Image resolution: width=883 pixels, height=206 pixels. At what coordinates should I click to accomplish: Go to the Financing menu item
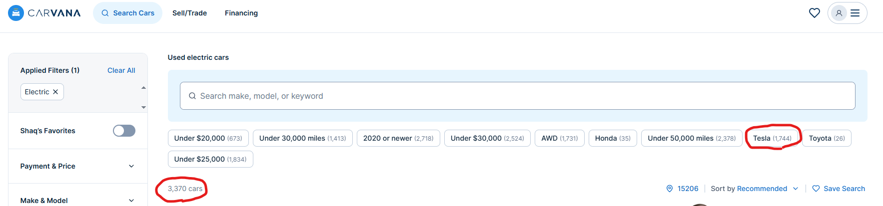pyautogui.click(x=241, y=13)
